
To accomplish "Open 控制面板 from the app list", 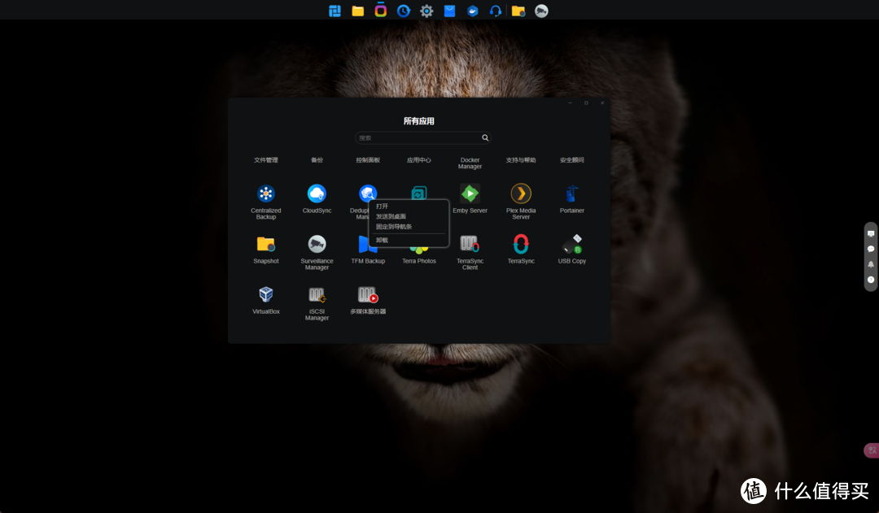I will [x=368, y=160].
